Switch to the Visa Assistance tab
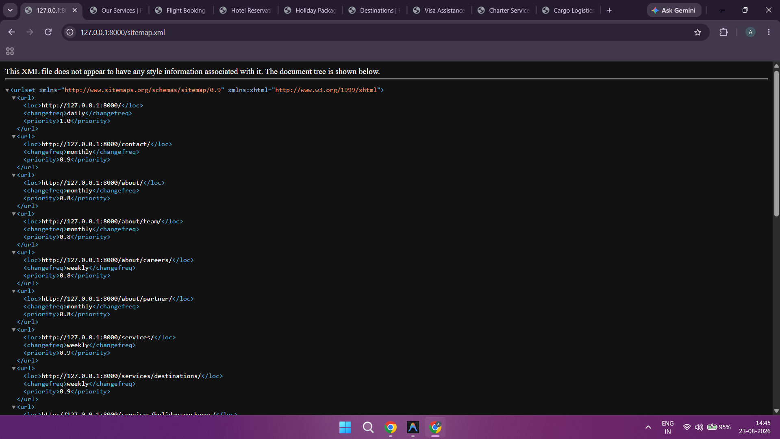The image size is (780, 439). coord(440,10)
